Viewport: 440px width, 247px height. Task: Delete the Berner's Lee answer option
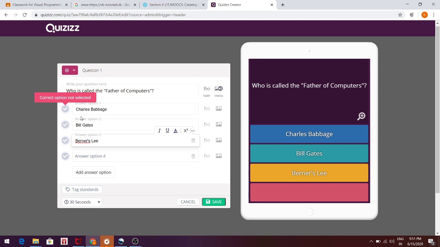(x=193, y=140)
